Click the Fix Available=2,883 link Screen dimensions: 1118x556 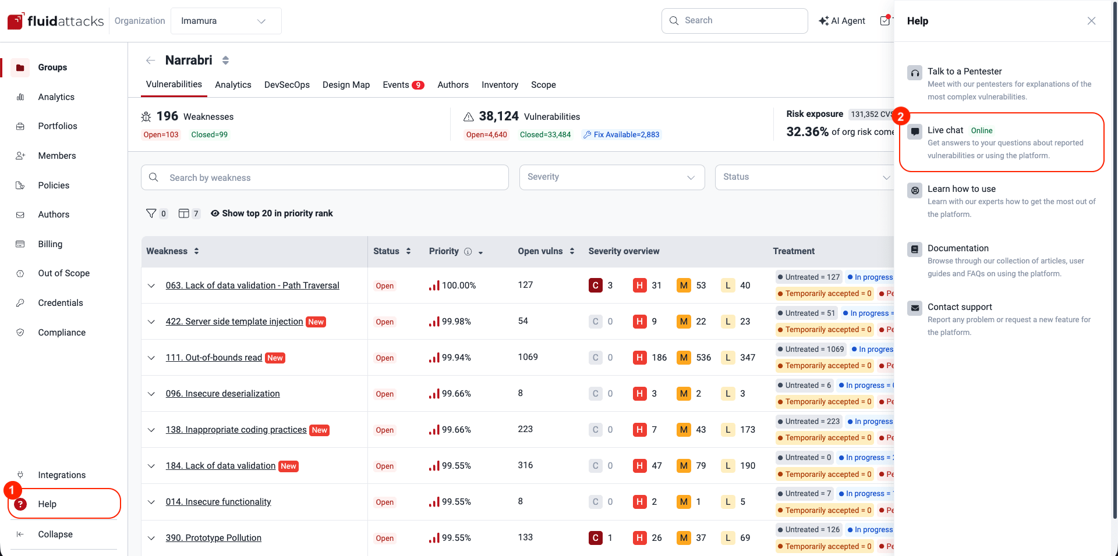621,134
